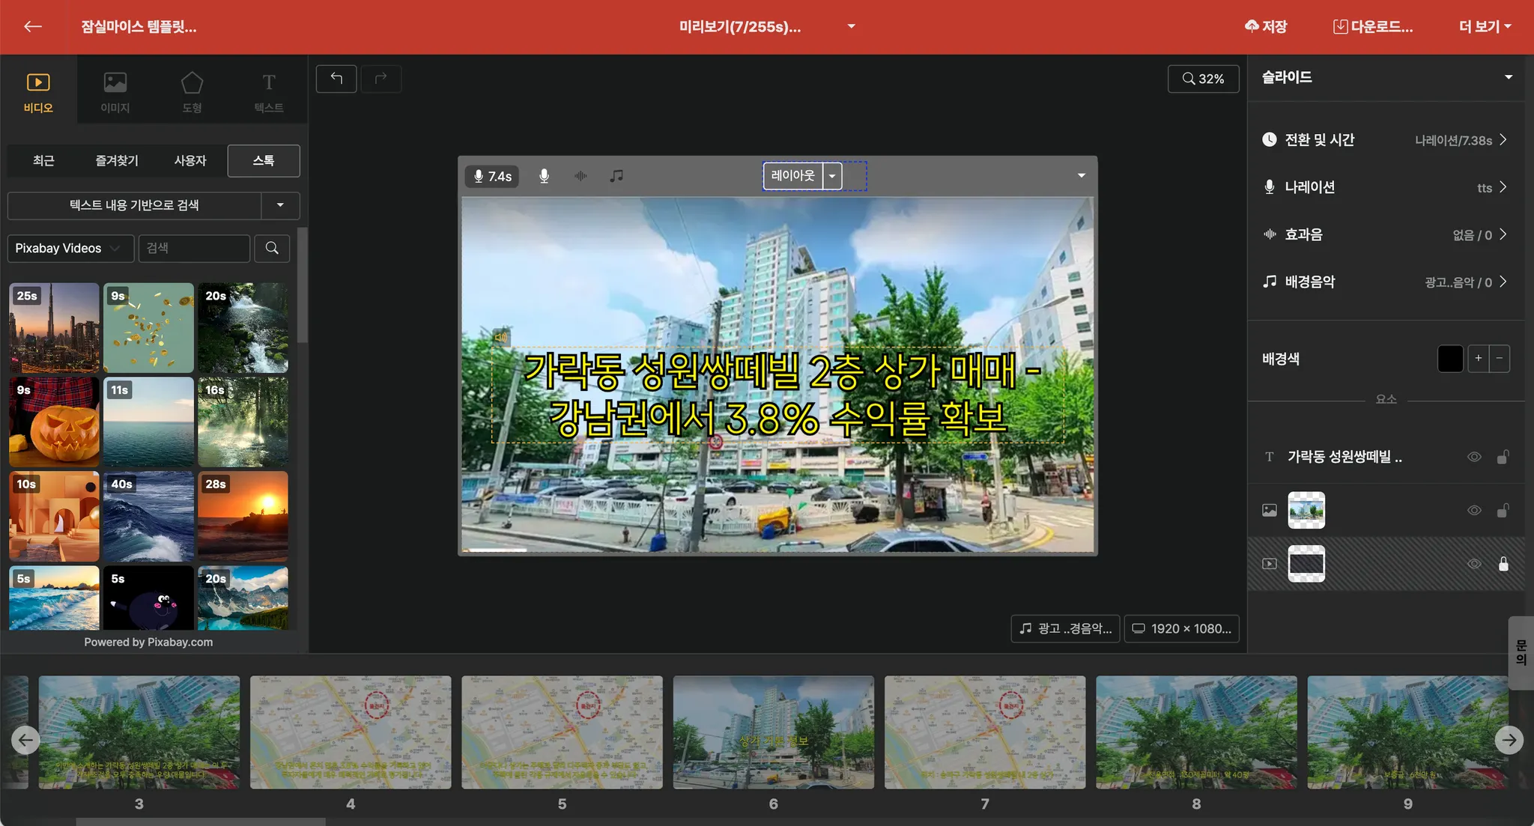1534x826 pixels.
Task: Go back with the top-left arrow
Action: (x=32, y=27)
